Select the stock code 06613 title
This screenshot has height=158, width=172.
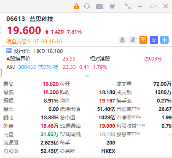pos(16,19)
